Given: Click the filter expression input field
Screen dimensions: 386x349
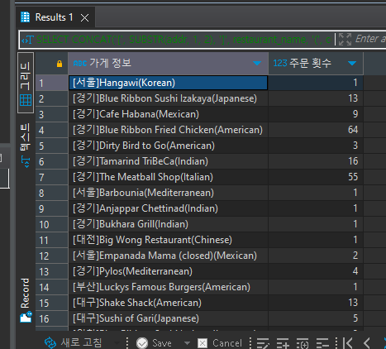Looking at the screenshot, I should [x=370, y=39].
